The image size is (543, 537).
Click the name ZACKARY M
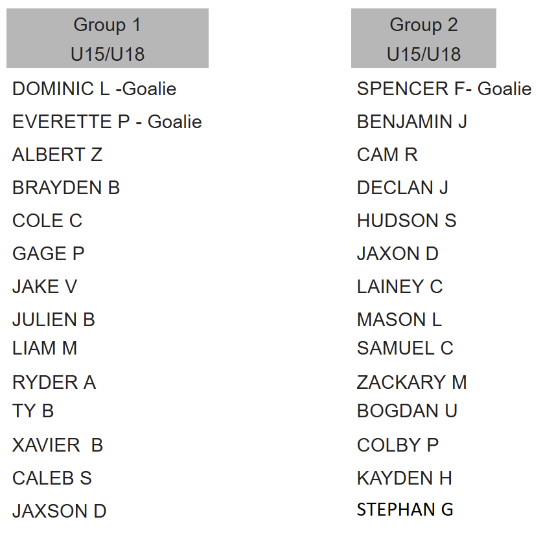pyautogui.click(x=411, y=382)
